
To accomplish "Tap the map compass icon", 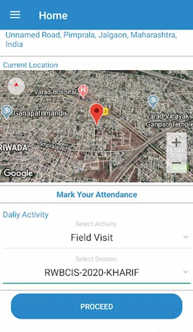I will [16, 86].
